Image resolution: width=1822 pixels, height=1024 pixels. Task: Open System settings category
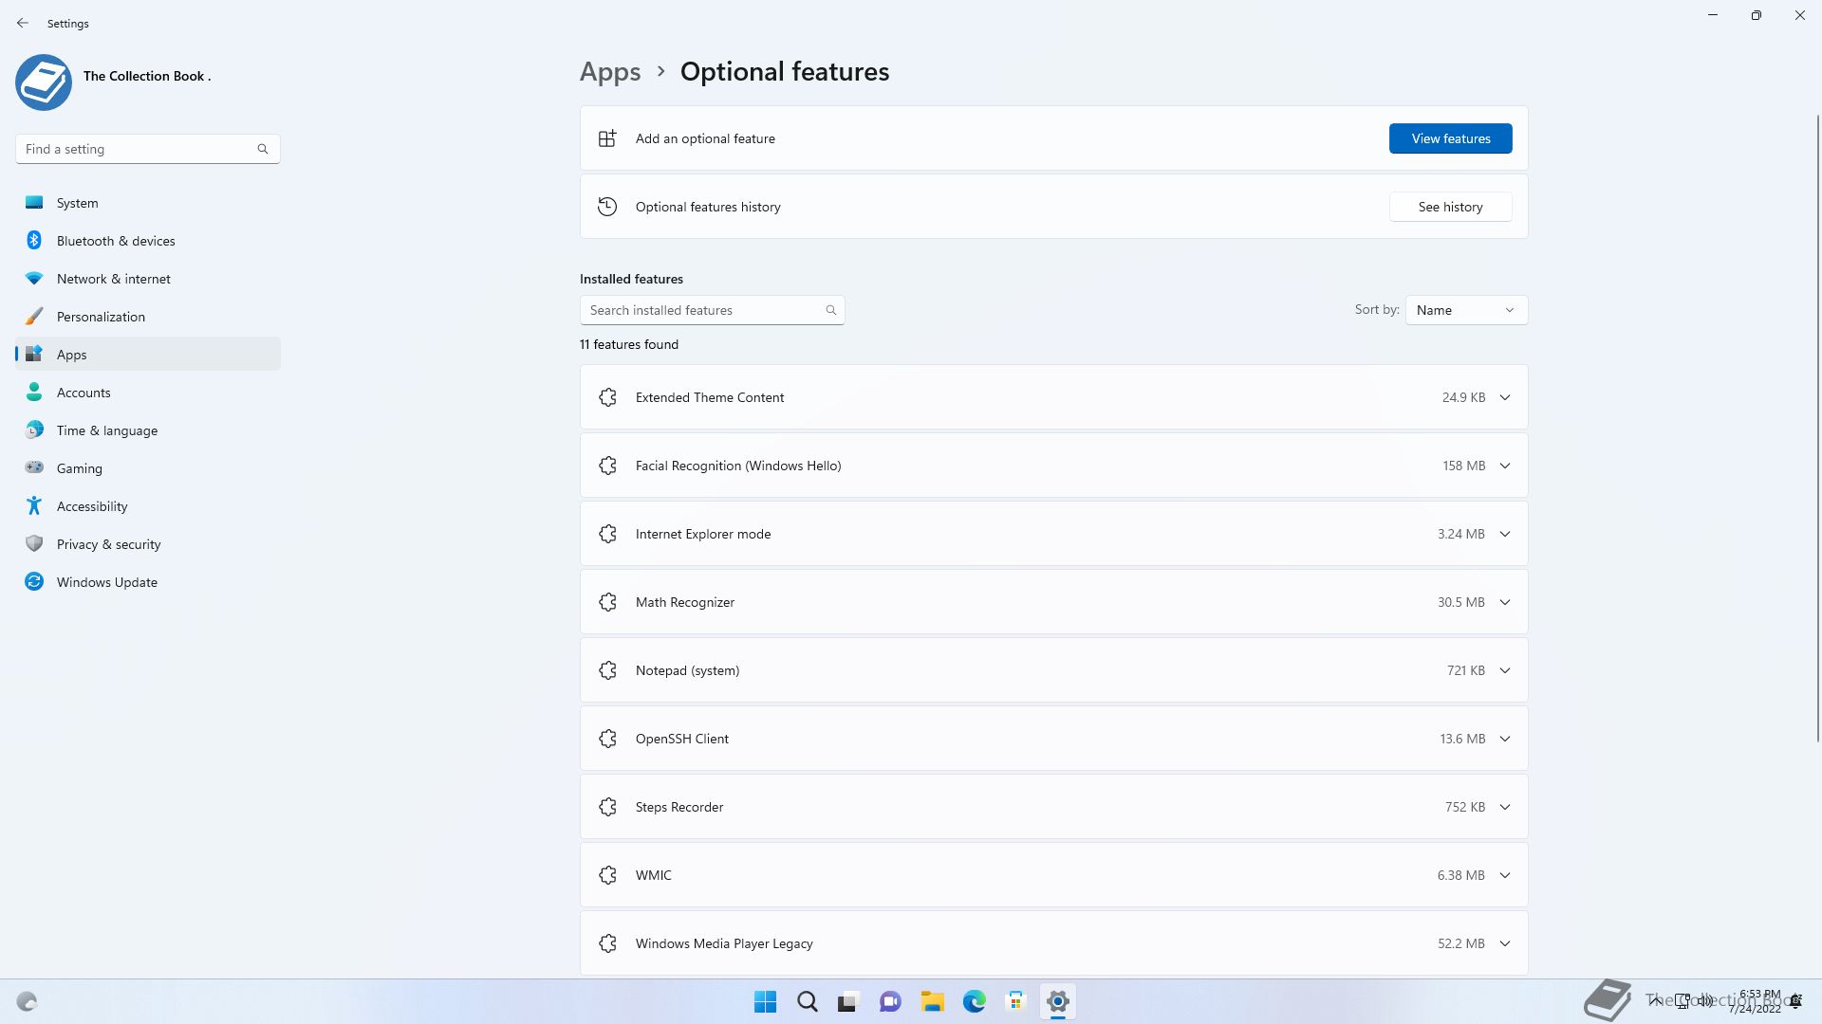click(x=148, y=203)
